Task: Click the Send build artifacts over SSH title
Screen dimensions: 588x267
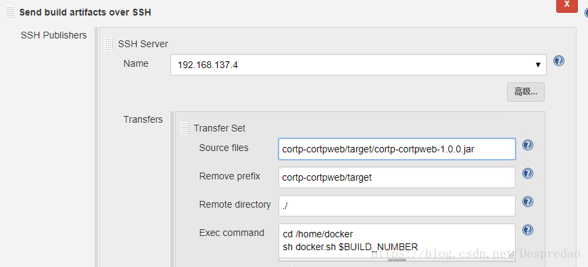Action: [85, 12]
